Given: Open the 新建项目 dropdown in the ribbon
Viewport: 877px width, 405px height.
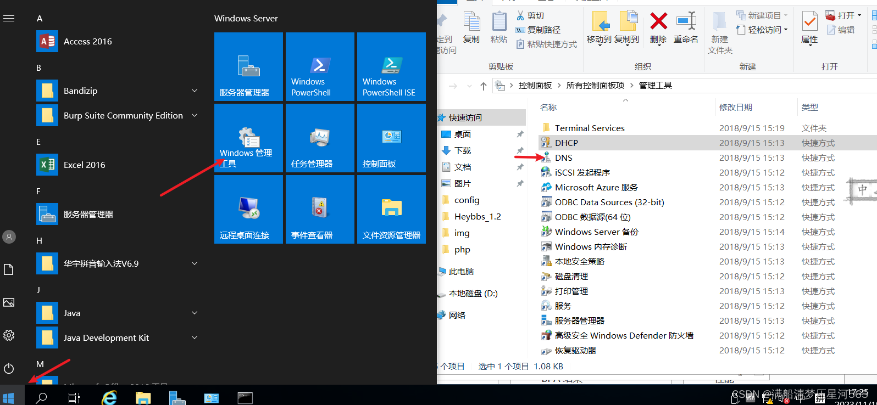Looking at the screenshot, I should pyautogui.click(x=763, y=15).
